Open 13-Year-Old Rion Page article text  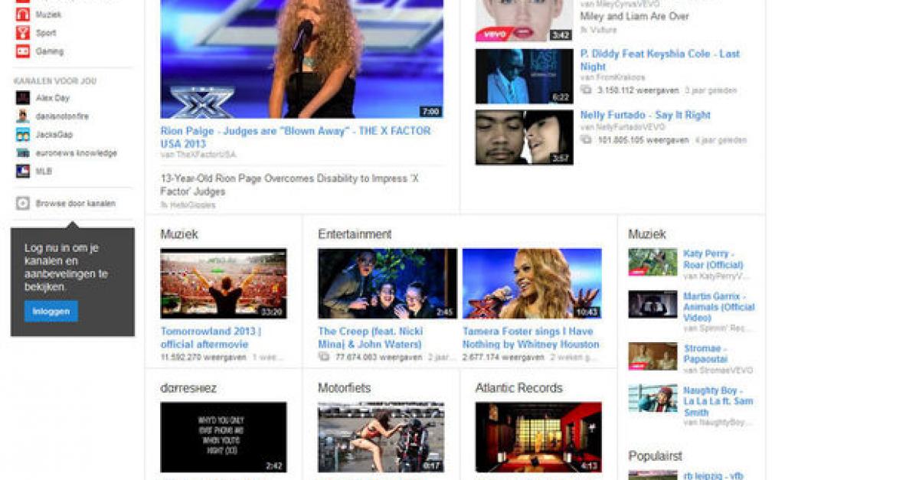point(290,184)
